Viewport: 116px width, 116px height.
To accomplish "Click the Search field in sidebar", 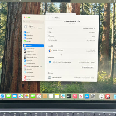I will [34, 22].
